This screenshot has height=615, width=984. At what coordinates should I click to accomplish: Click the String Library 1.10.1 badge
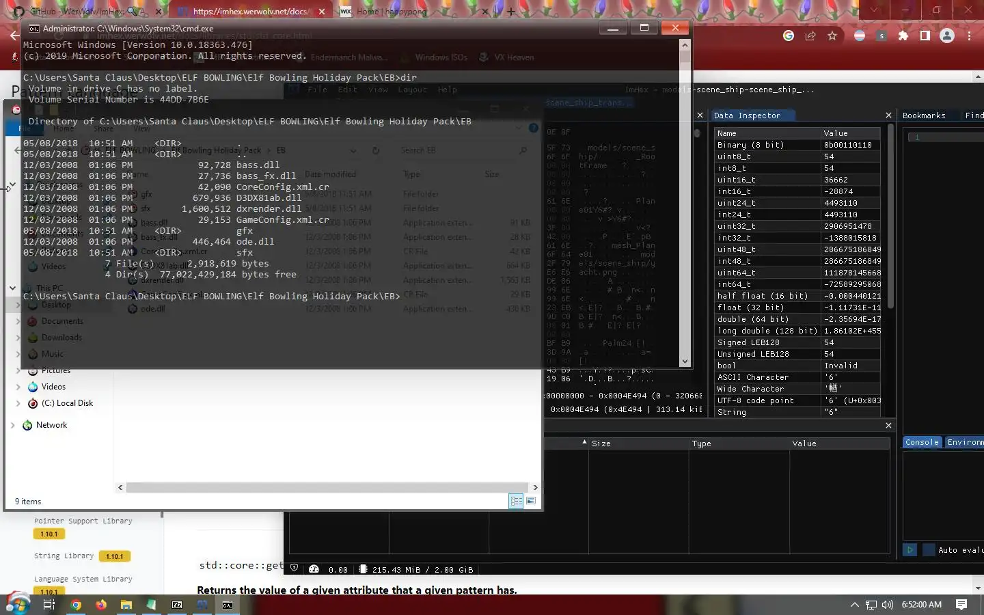pos(114,556)
